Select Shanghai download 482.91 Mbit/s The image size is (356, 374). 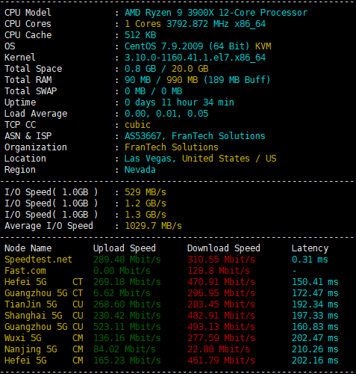(x=222, y=316)
